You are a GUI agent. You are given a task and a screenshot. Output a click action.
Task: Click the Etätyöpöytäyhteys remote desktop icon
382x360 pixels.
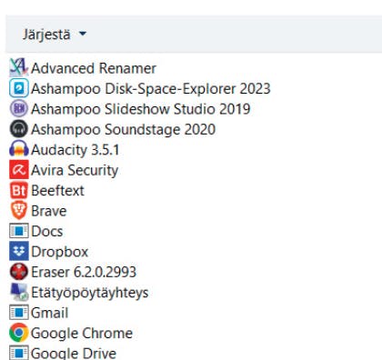pos(19,292)
